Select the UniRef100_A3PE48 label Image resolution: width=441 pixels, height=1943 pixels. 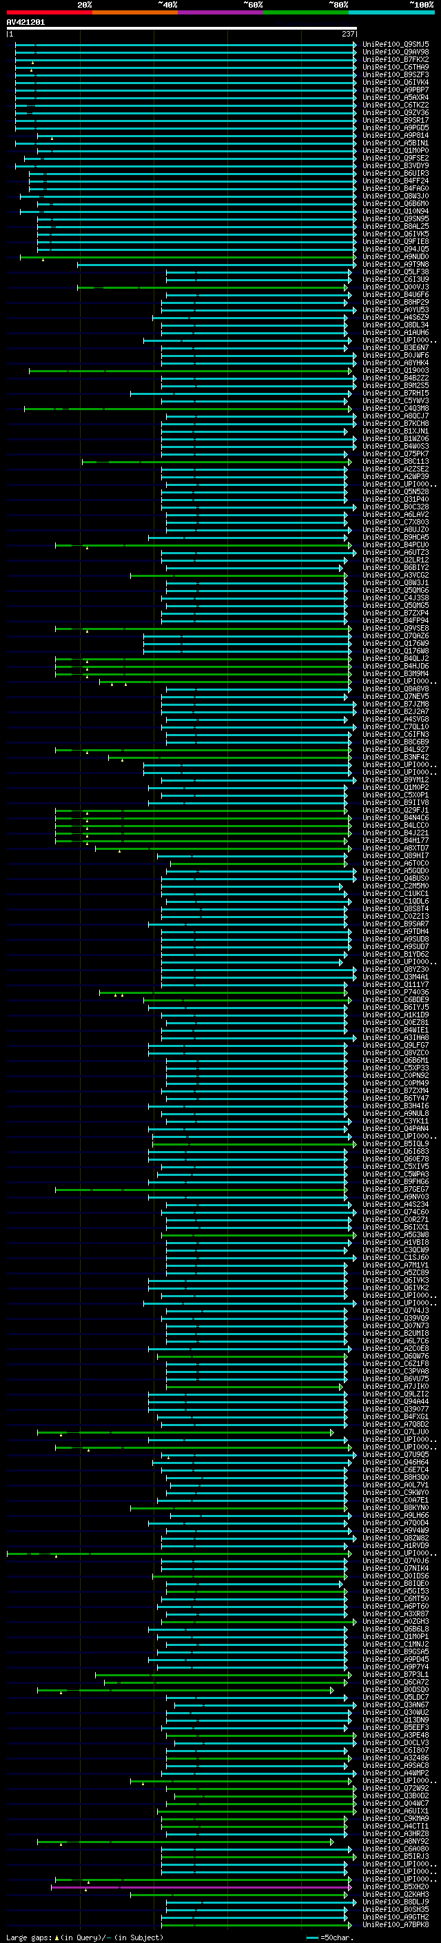click(x=396, y=1735)
